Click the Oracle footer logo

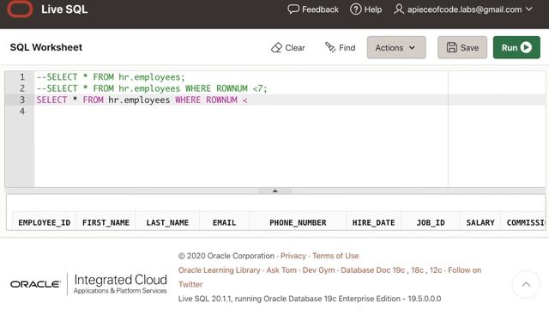pyautogui.click(x=35, y=284)
